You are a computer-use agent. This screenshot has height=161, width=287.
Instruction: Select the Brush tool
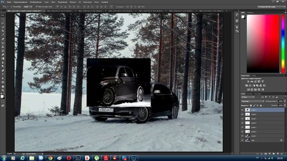click(x=3, y=43)
